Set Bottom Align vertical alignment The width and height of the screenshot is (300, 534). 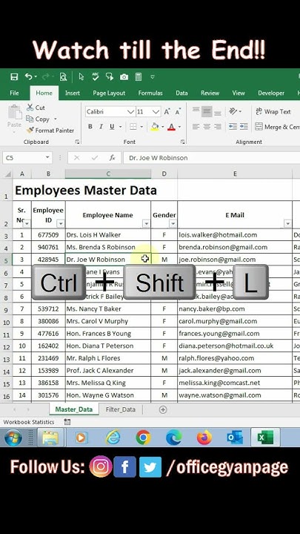tap(218, 112)
